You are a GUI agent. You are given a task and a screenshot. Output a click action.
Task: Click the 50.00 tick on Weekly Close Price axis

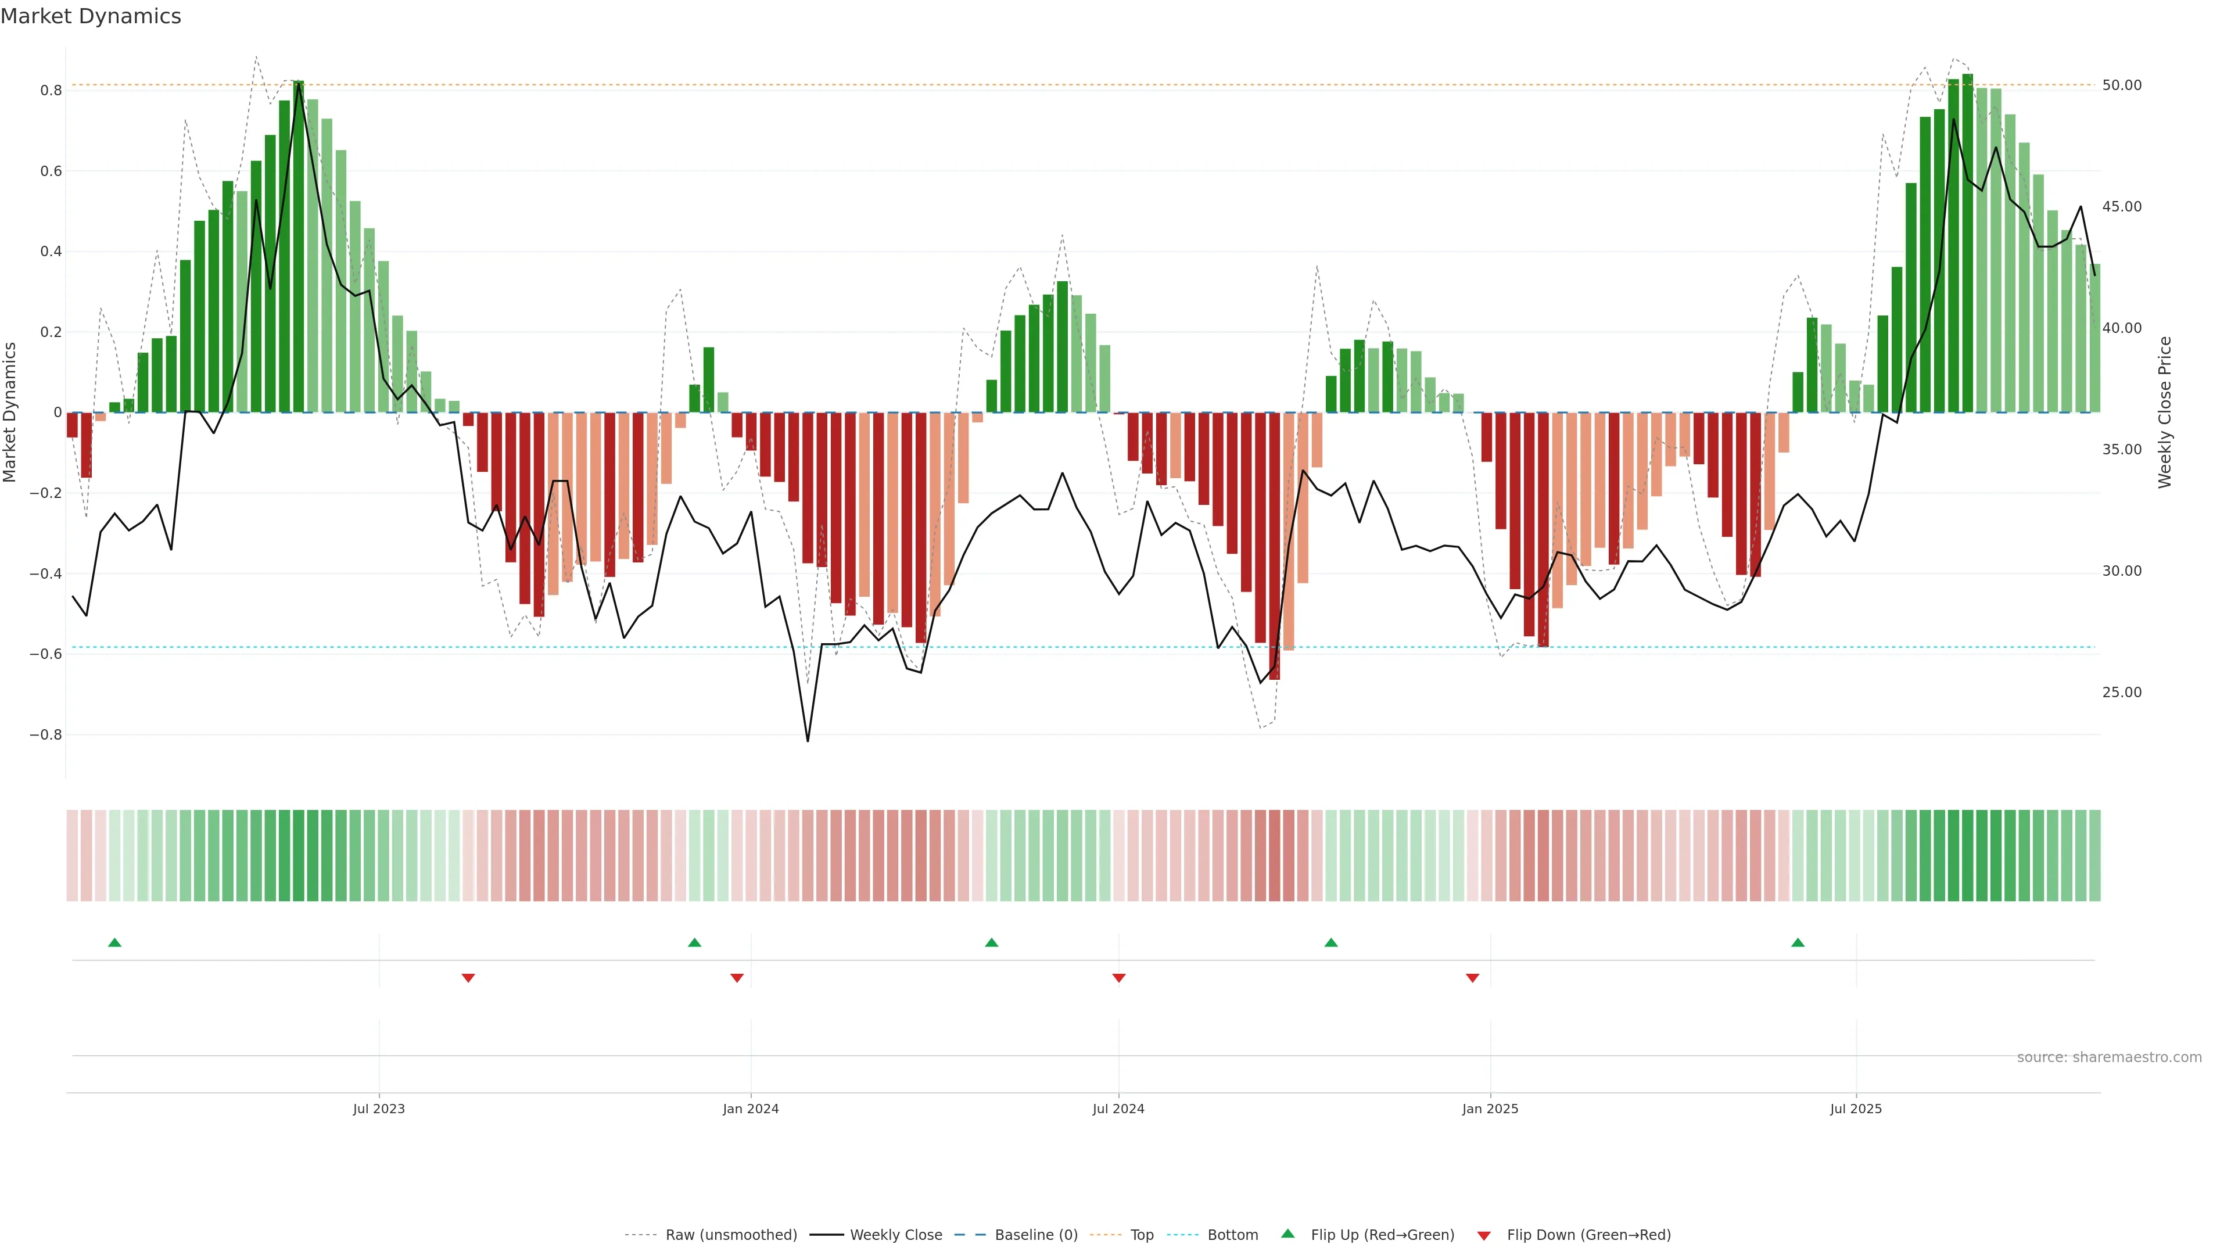[2122, 85]
